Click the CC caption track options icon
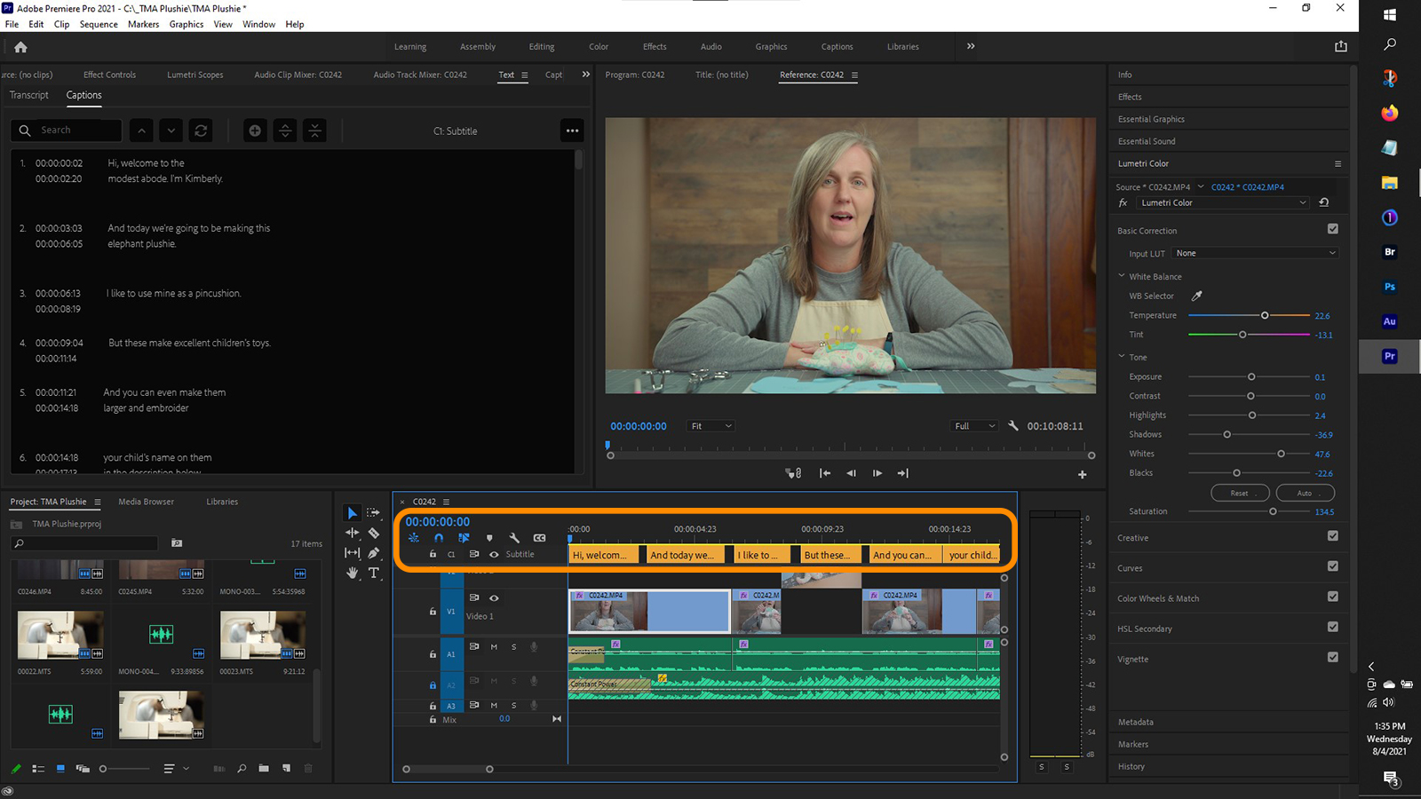1421x799 pixels. (539, 538)
